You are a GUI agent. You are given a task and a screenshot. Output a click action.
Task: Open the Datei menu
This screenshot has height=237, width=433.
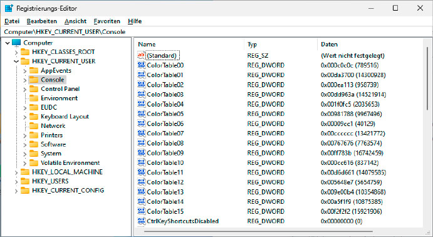pos(12,21)
